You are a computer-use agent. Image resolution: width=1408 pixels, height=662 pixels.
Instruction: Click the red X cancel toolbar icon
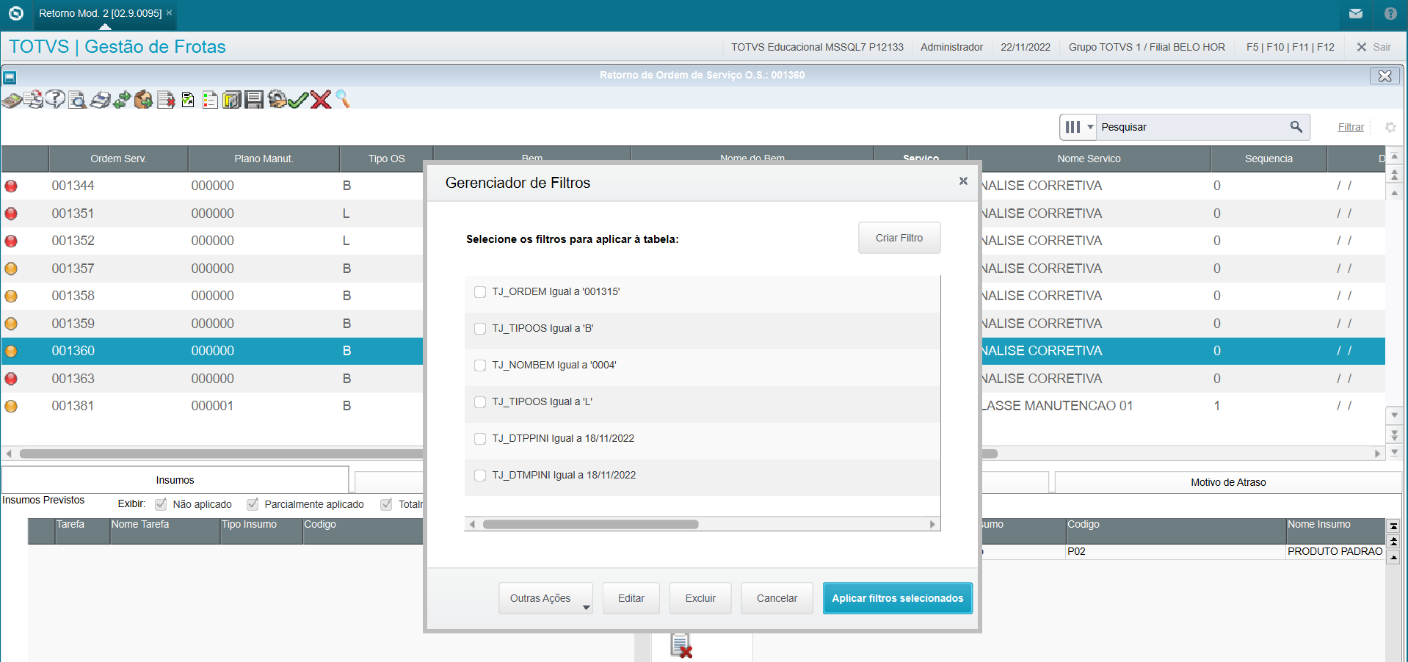[321, 100]
